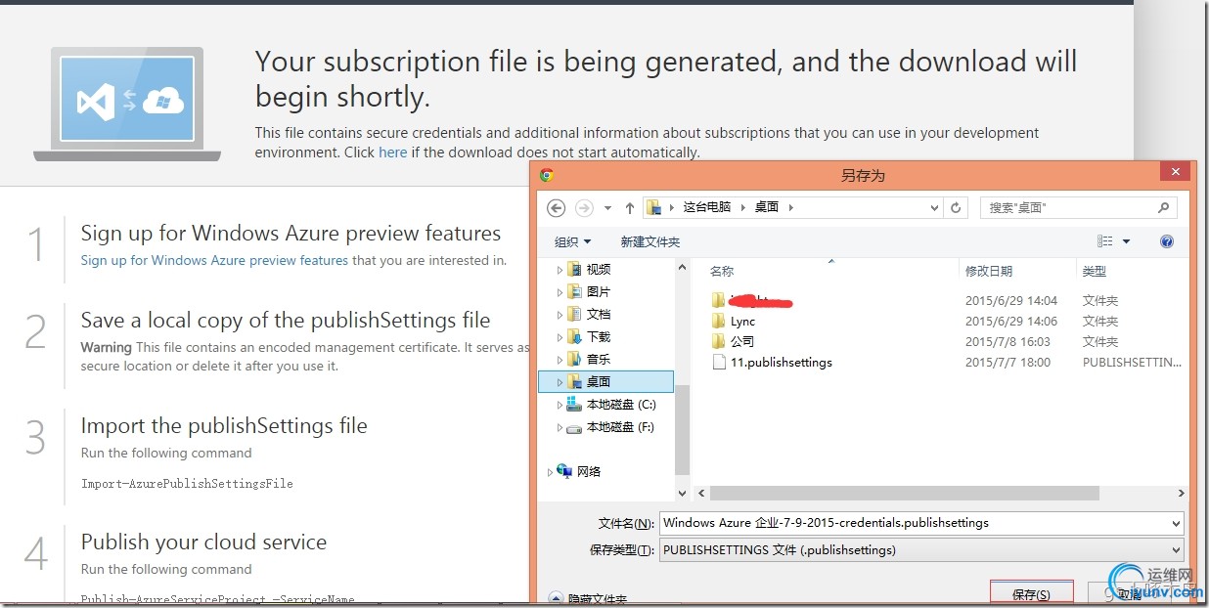Open the view options dropdown arrow
This screenshot has width=1209, height=608.
(x=1126, y=241)
